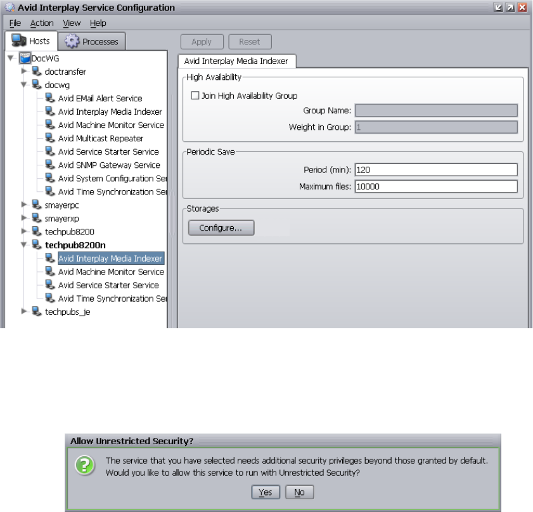Open the Action menu

pyautogui.click(x=42, y=23)
